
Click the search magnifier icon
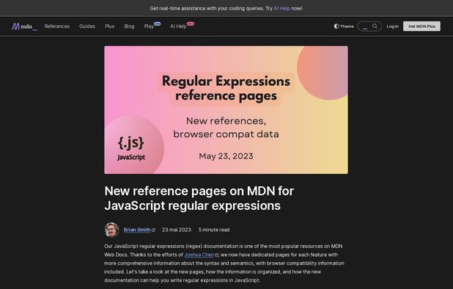tap(375, 26)
